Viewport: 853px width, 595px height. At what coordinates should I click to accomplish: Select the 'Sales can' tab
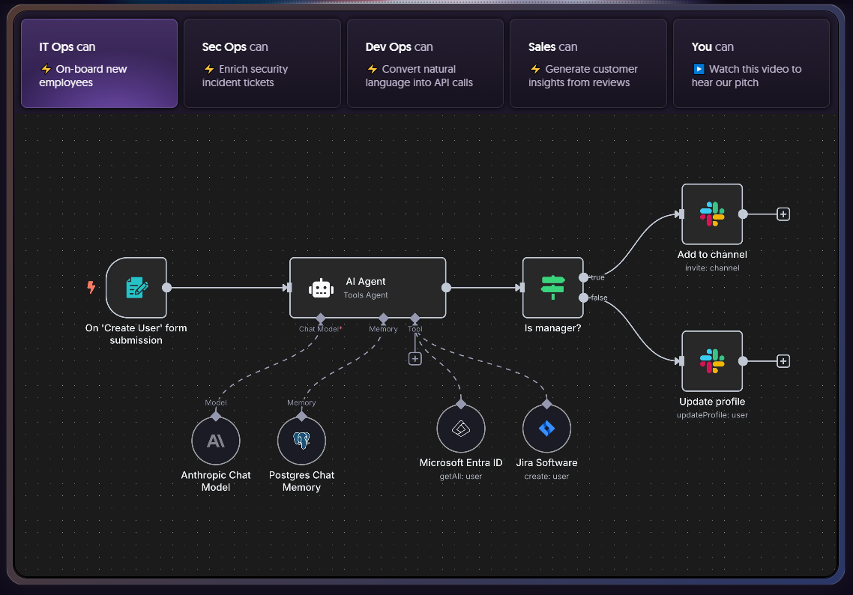pos(588,64)
